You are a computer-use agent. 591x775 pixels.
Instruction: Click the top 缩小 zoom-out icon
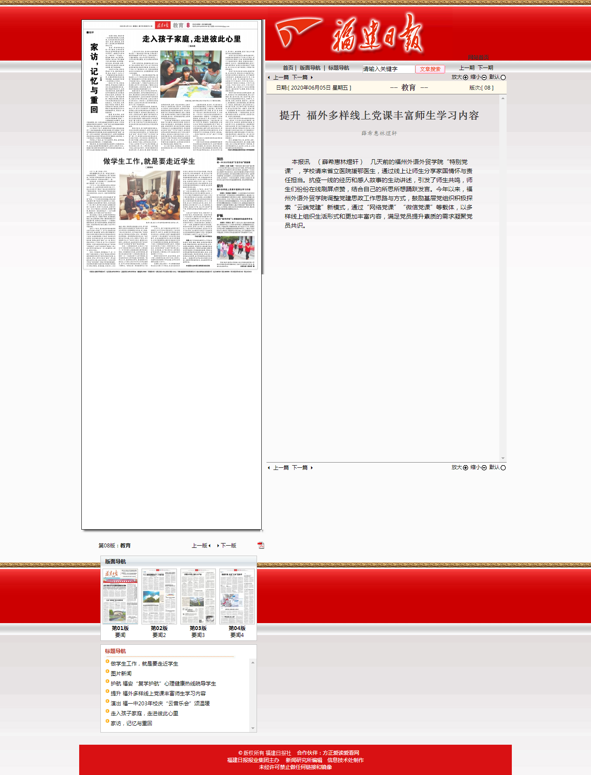click(484, 77)
